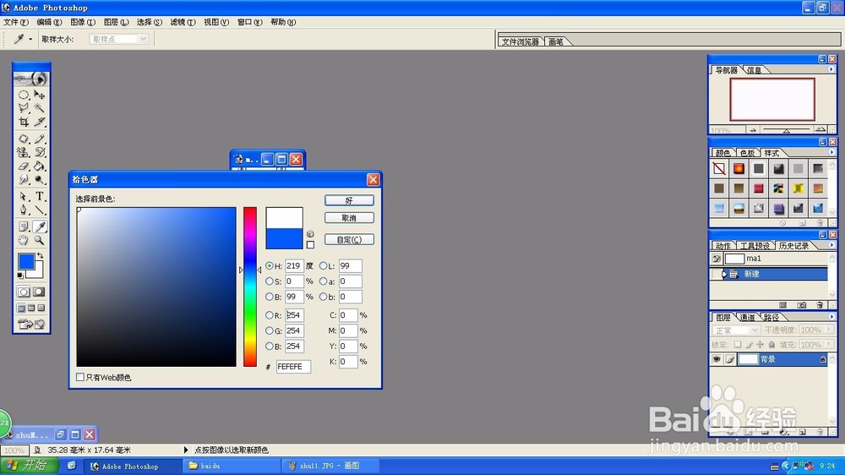Click the 自定(C) button
This screenshot has height=475, width=845.
coord(349,239)
